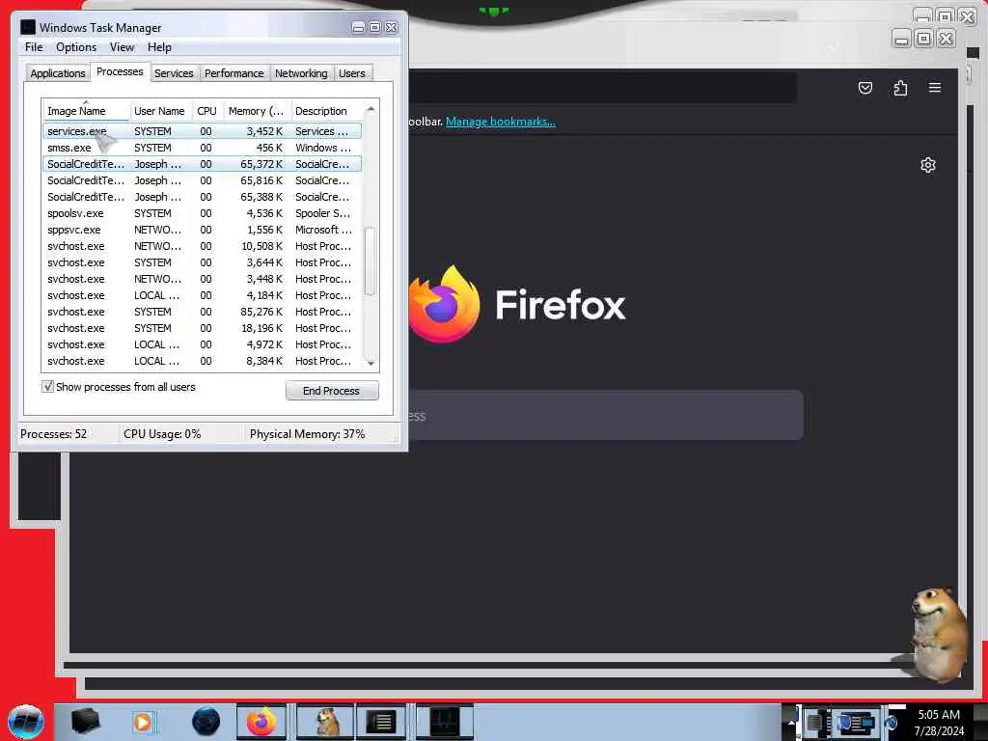988x741 pixels.
Task: Select the smss.exe process row
Action: tap(203, 148)
